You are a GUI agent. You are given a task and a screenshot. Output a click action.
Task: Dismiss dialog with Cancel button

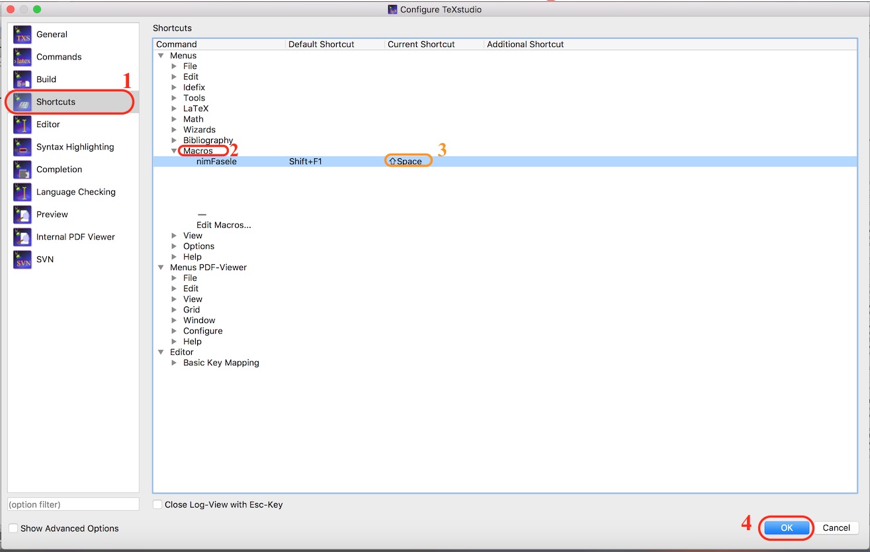tap(836, 528)
